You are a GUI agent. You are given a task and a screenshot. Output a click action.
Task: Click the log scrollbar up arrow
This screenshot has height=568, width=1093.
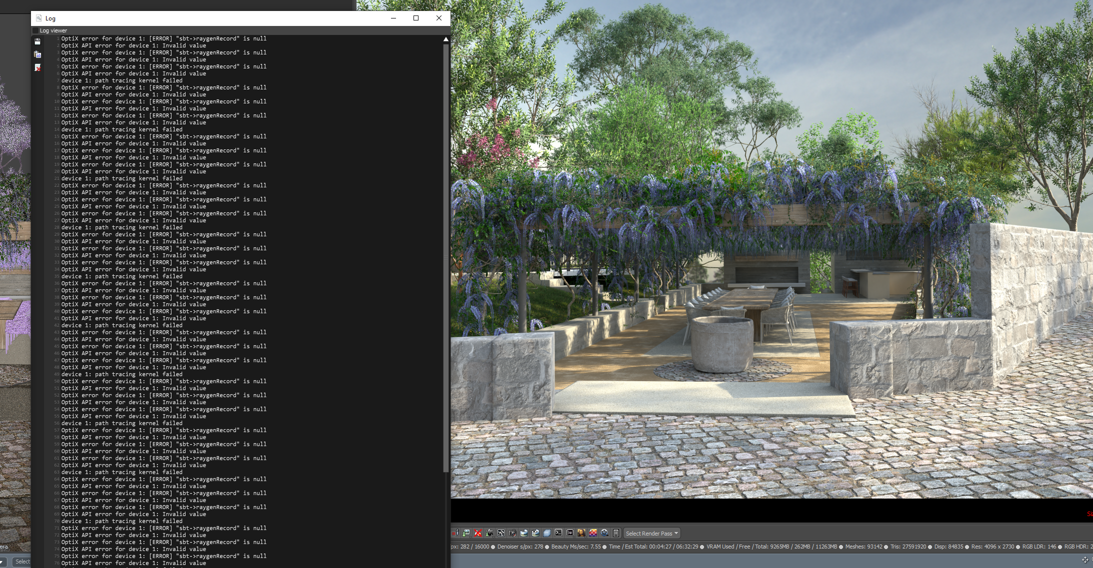tap(445, 39)
